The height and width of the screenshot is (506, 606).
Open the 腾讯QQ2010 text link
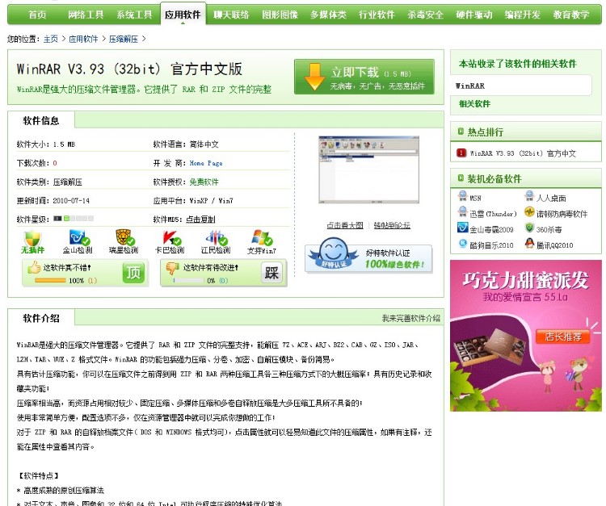point(554,245)
